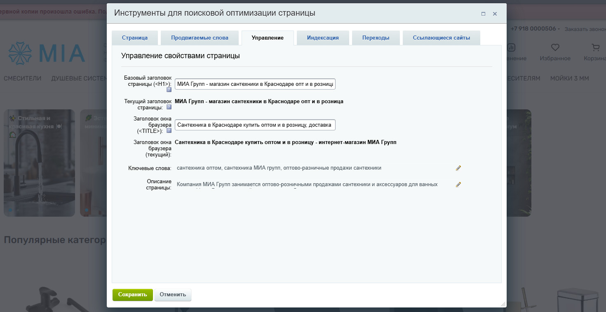This screenshot has height=312, width=606.
Task: Open СМЕСИТЕЛИ menu on background site
Action: tap(23, 78)
